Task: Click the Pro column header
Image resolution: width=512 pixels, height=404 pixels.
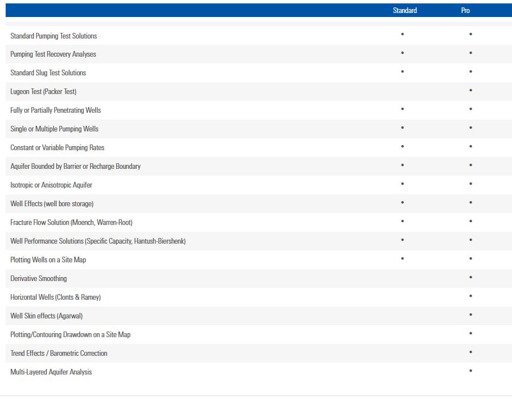Action: click(465, 10)
